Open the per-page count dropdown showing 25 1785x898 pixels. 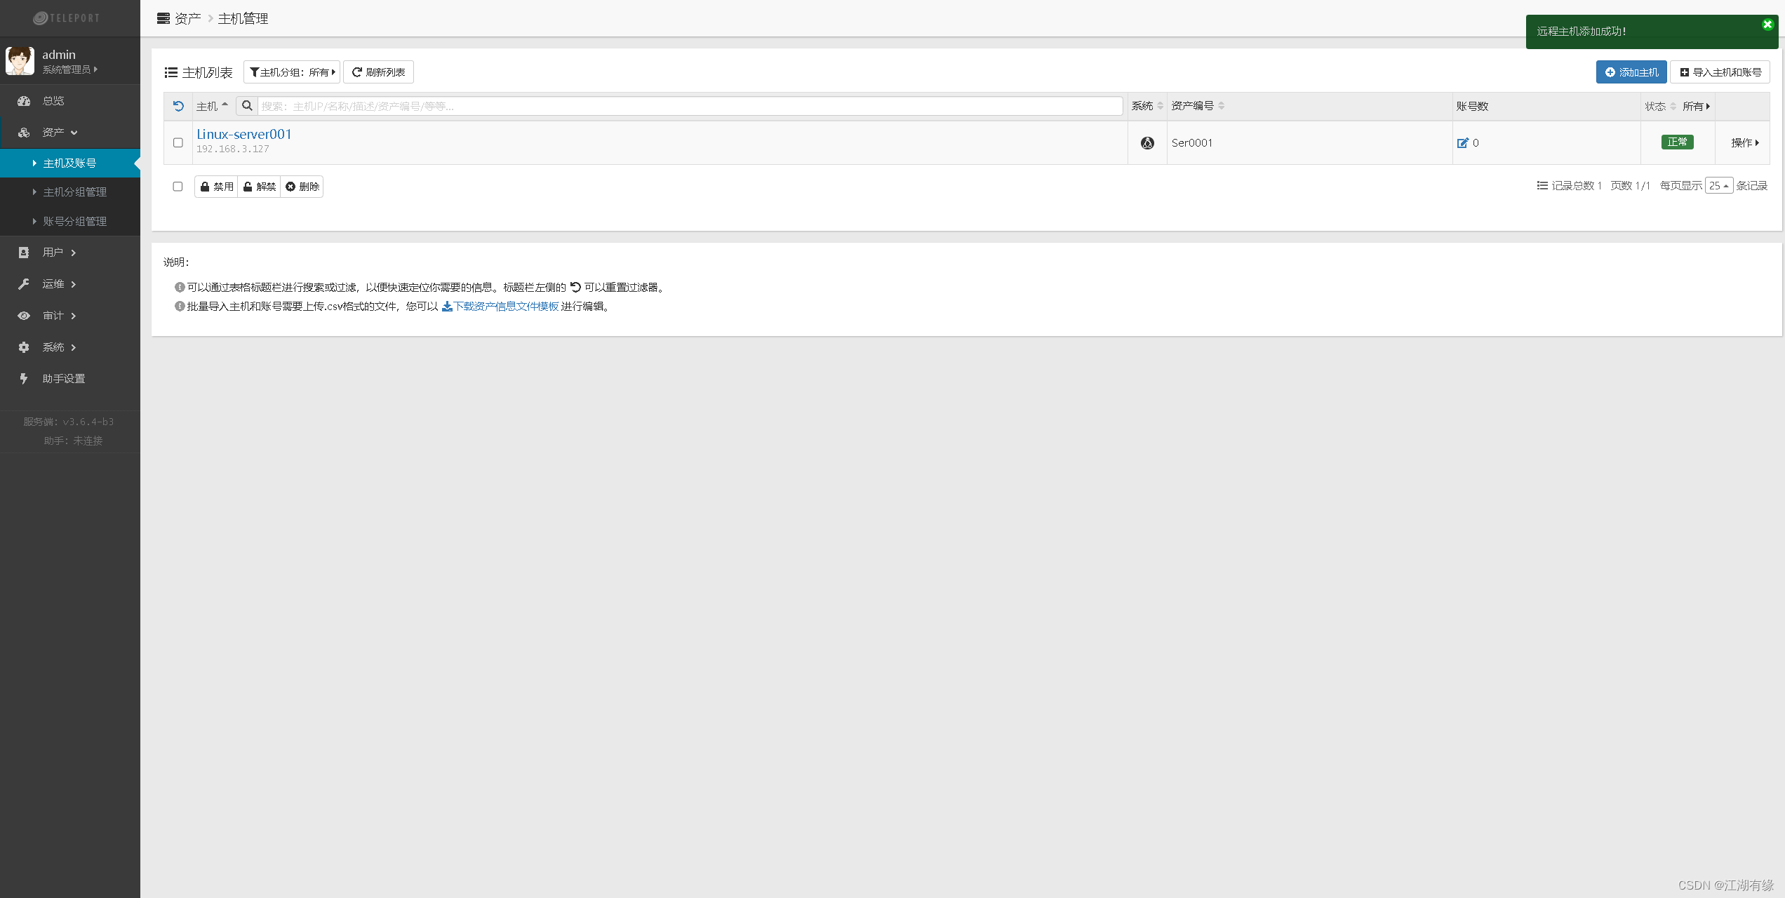[x=1718, y=186]
